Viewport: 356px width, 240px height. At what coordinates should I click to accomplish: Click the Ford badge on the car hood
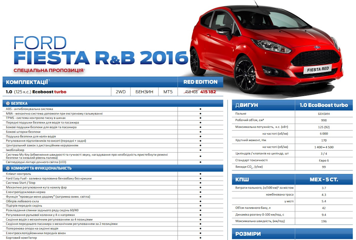click(x=317, y=47)
